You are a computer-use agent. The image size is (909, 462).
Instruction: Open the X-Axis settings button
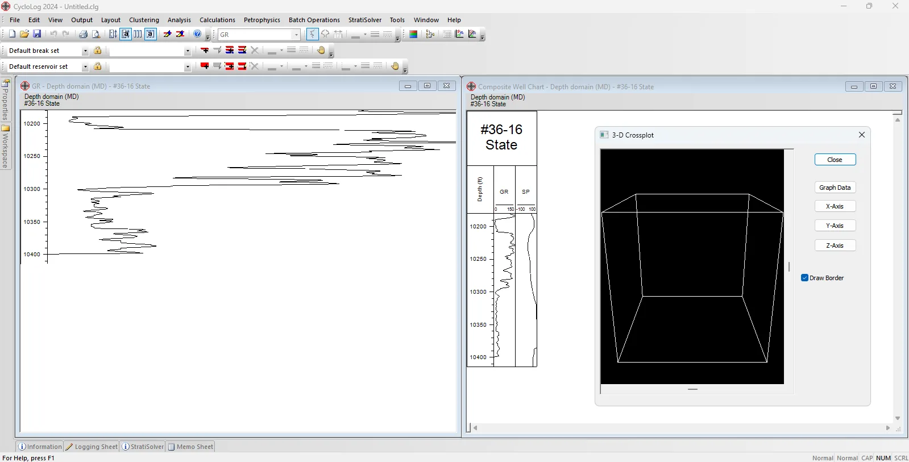point(835,206)
